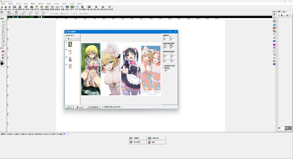Select thumbnail number 3 in dialog list
Screen dimensions: 293x159
click(70, 59)
